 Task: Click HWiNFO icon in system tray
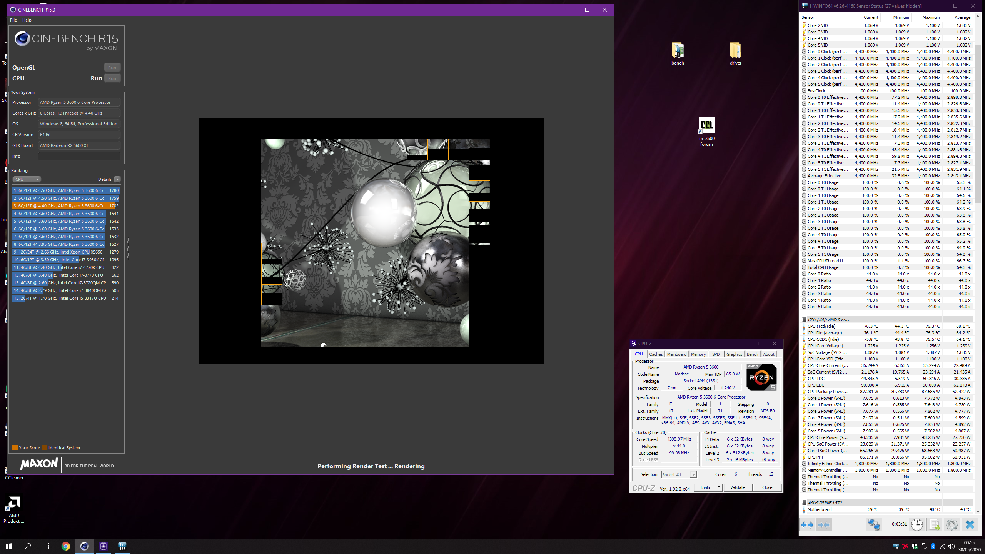(x=896, y=546)
